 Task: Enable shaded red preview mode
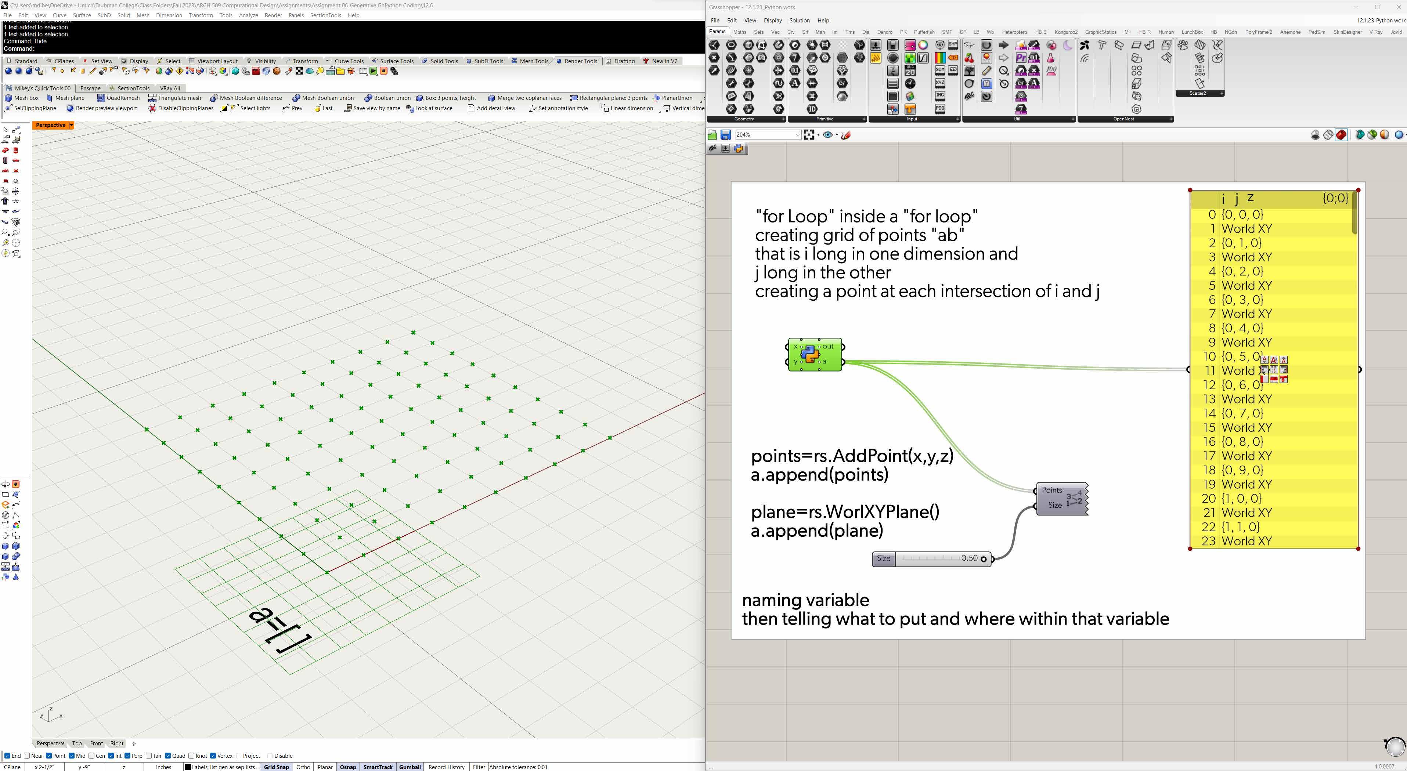point(1341,135)
